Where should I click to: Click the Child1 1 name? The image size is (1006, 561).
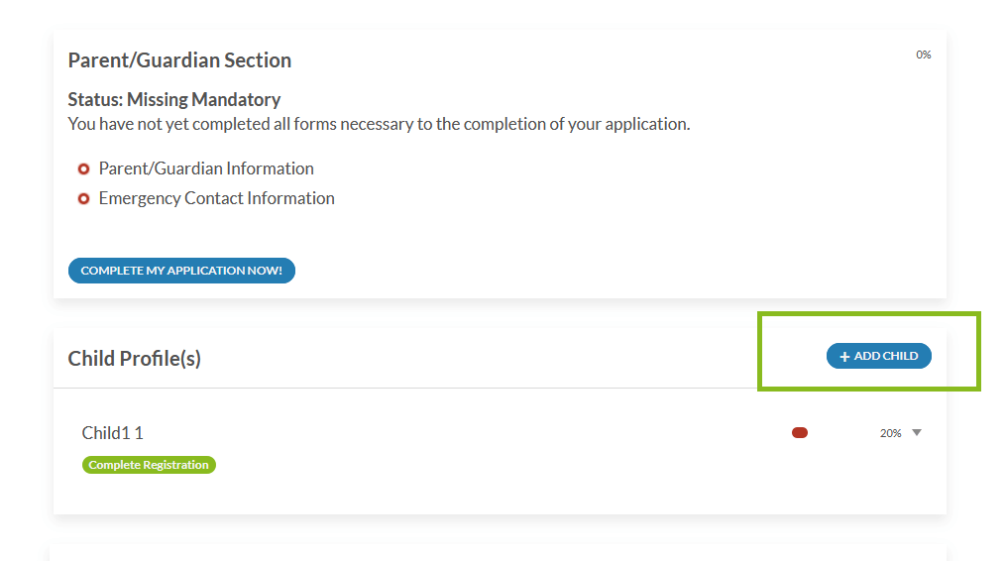[x=112, y=433]
